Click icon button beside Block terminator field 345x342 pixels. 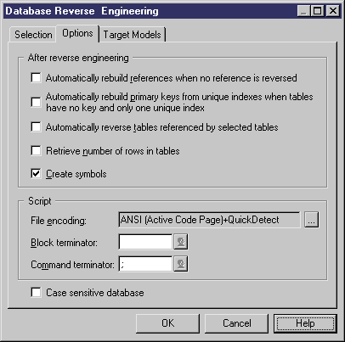click(181, 242)
